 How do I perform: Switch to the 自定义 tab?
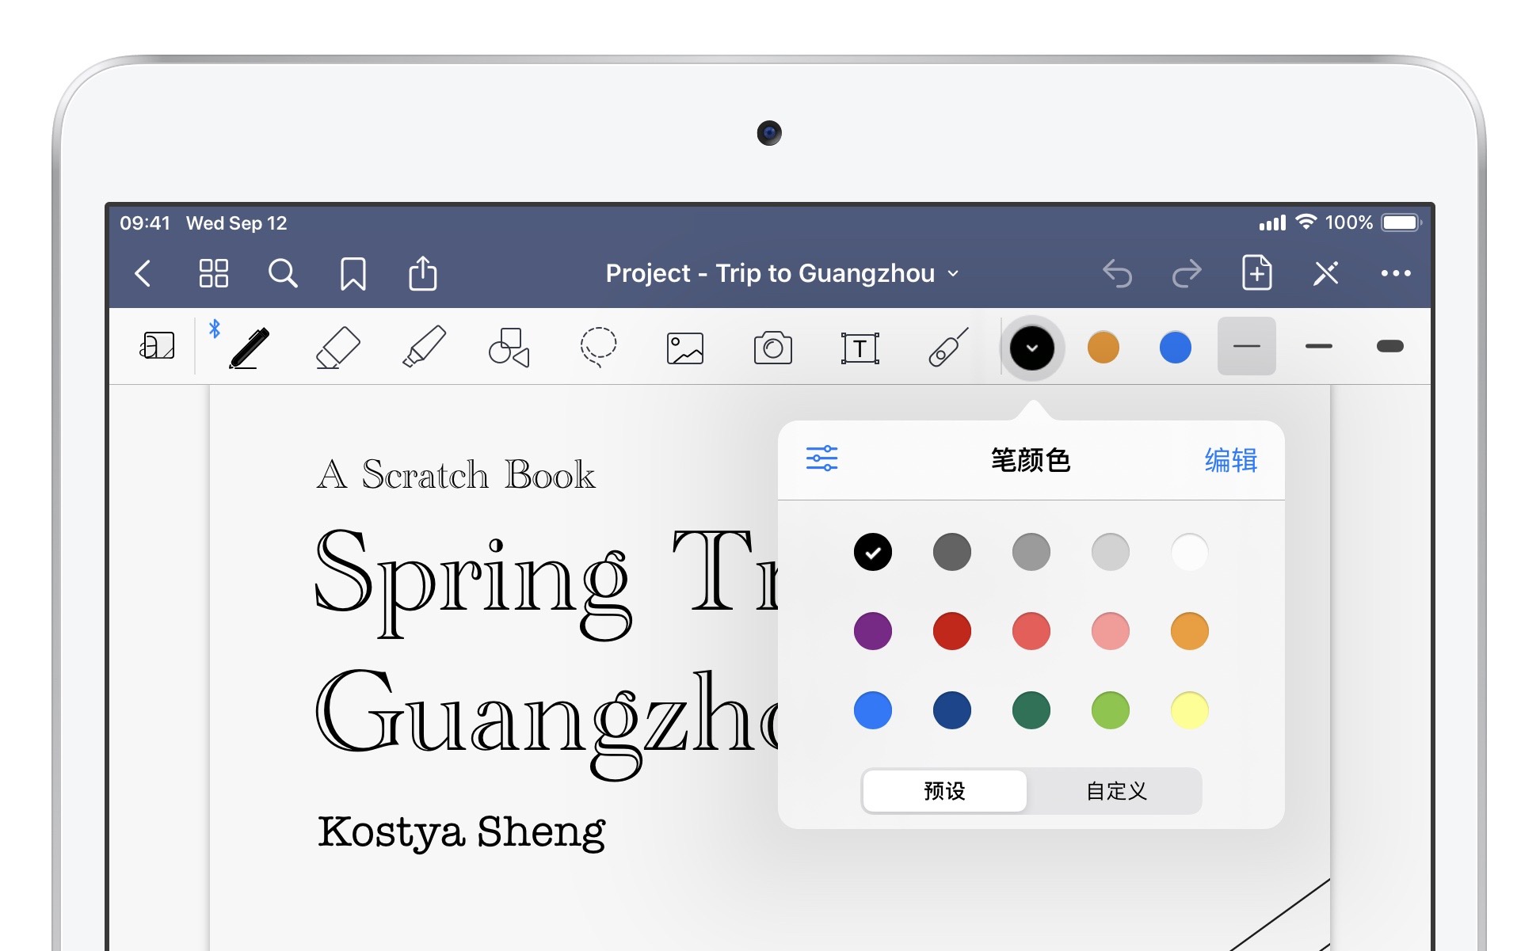click(x=1115, y=790)
